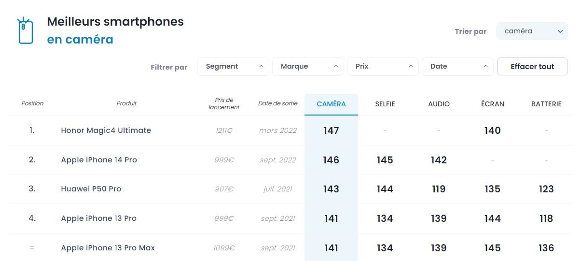The image size is (582, 261).
Task: Open the Prix filter dropdown
Action: coord(383,67)
